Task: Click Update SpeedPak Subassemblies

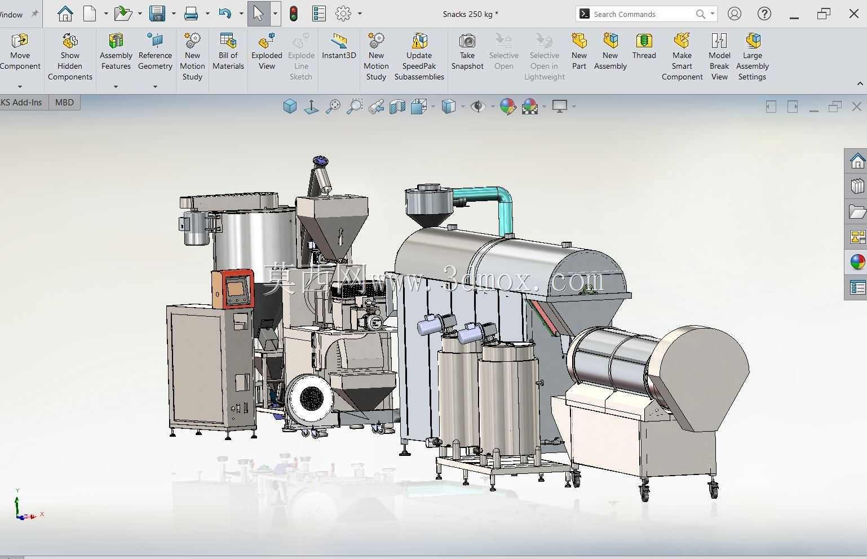Action: 419,56
